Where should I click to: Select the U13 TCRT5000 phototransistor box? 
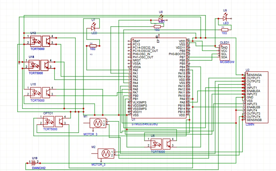click(x=46, y=41)
